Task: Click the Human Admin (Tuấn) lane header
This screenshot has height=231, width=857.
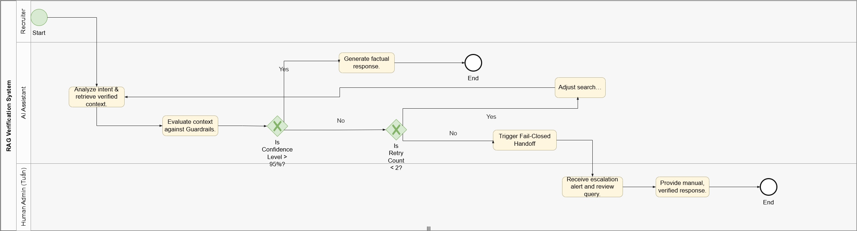Action: pyautogui.click(x=23, y=197)
